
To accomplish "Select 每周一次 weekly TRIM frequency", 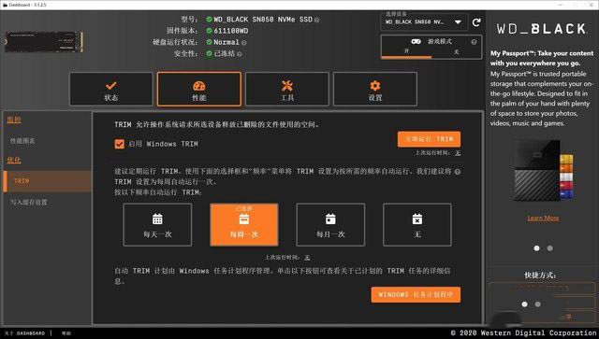I will (x=244, y=225).
